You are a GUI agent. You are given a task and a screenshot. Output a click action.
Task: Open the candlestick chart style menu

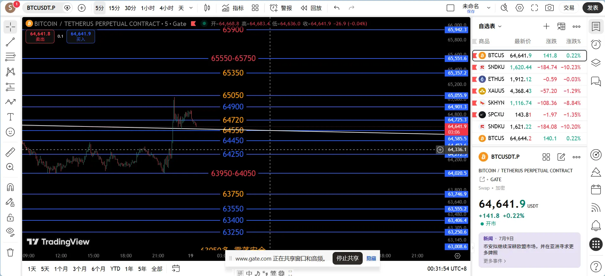[x=207, y=8]
